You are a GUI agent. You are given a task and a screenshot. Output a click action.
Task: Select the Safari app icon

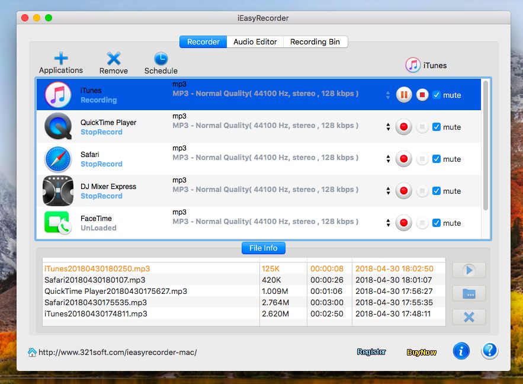tap(58, 159)
